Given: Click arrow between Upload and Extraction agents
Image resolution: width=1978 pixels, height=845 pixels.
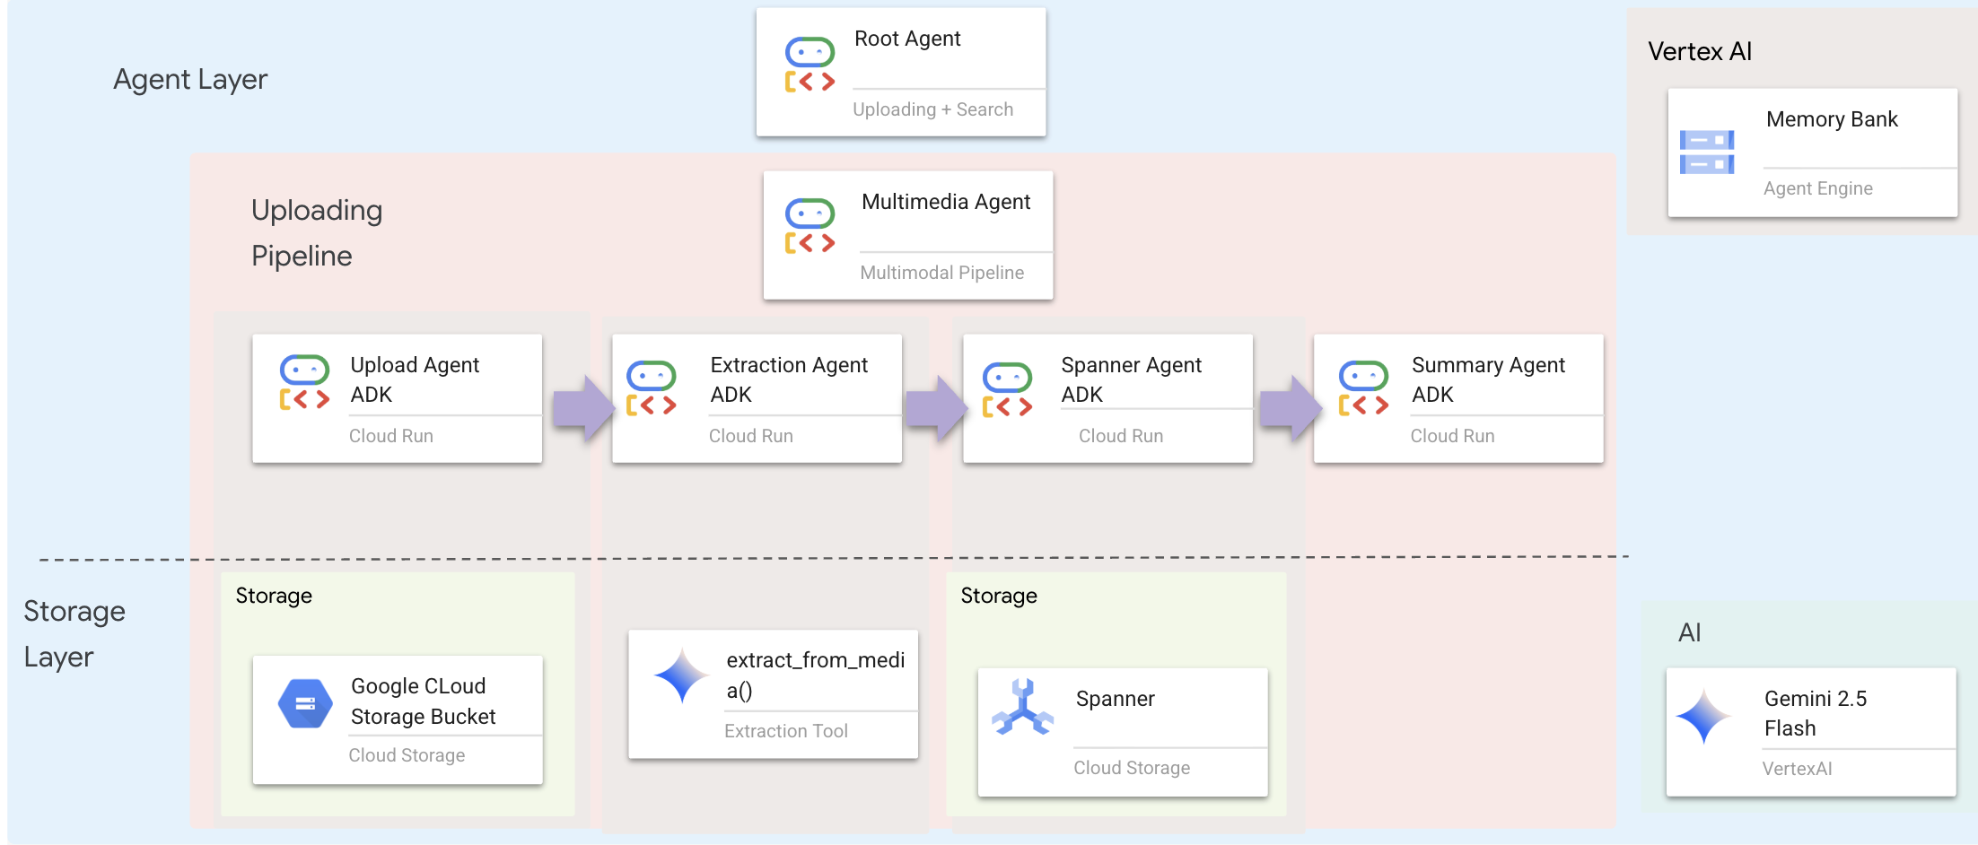Looking at the screenshot, I should (582, 408).
